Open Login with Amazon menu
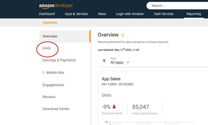This screenshot has width=208, height=125. 130,14
